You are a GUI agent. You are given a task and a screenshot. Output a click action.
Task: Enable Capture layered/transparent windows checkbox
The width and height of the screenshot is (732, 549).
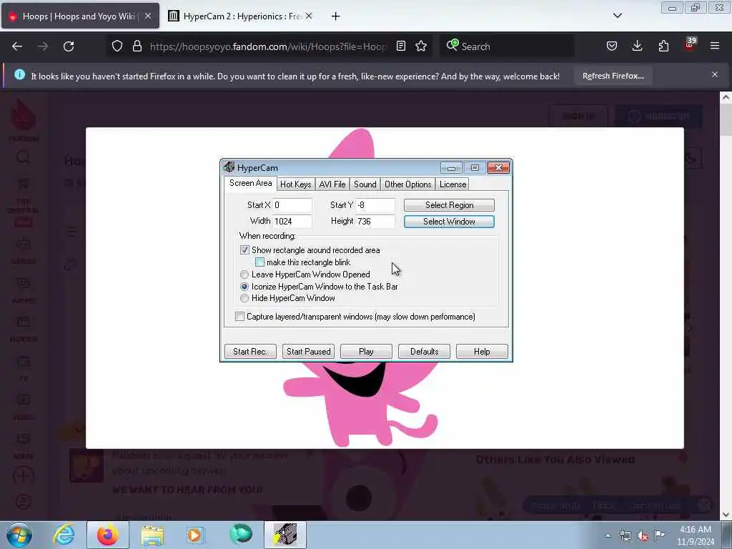point(240,317)
